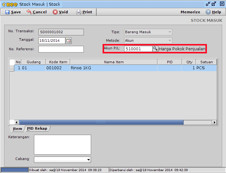
Task: Select the Satuan cell PCS
Action: (206, 68)
